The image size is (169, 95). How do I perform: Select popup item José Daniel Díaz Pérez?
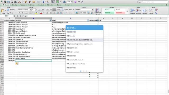click(84, 64)
